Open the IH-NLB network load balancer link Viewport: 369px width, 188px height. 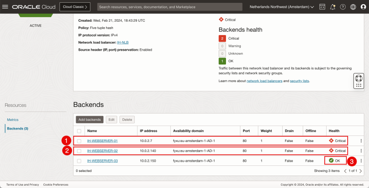[x=122, y=42]
